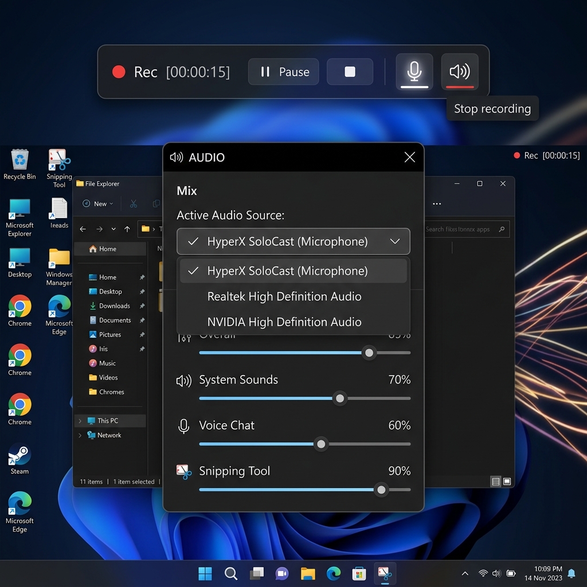Viewport: 587px width, 587px height.
Task: Select the Microsoft Explorer desktop icon
Action: pyautogui.click(x=19, y=218)
